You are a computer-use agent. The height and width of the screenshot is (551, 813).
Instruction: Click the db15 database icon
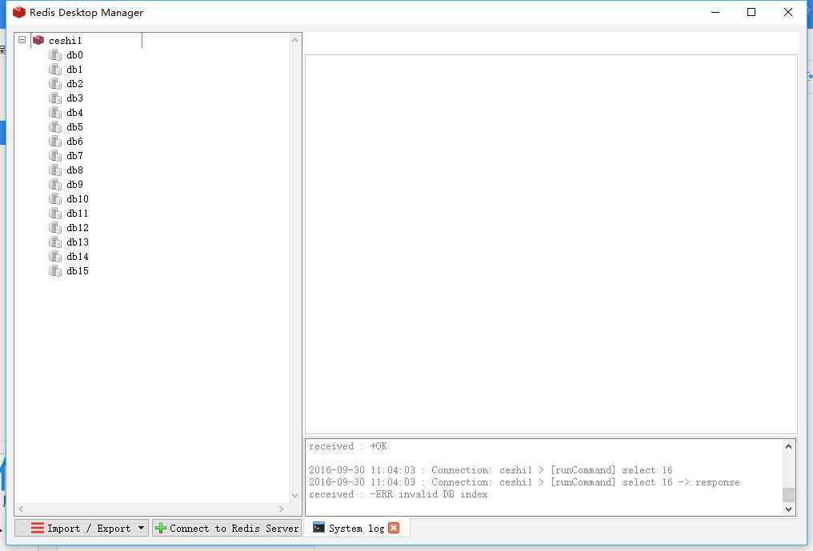click(x=55, y=270)
